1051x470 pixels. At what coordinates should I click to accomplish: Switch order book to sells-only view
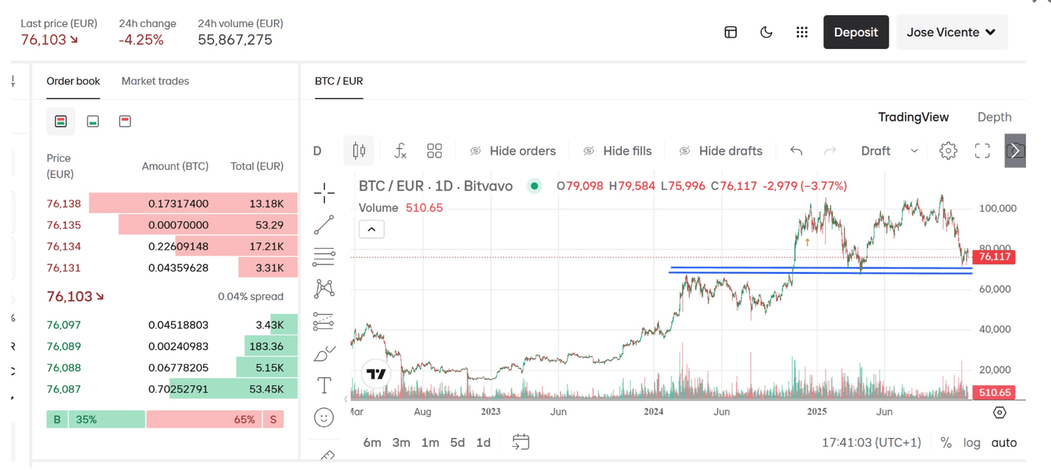(125, 120)
